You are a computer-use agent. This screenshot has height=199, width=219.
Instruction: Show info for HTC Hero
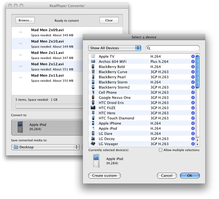193,113
